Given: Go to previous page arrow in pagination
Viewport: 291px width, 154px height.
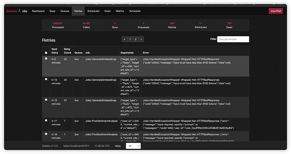Looking at the screenshot, I should (x=124, y=40).
